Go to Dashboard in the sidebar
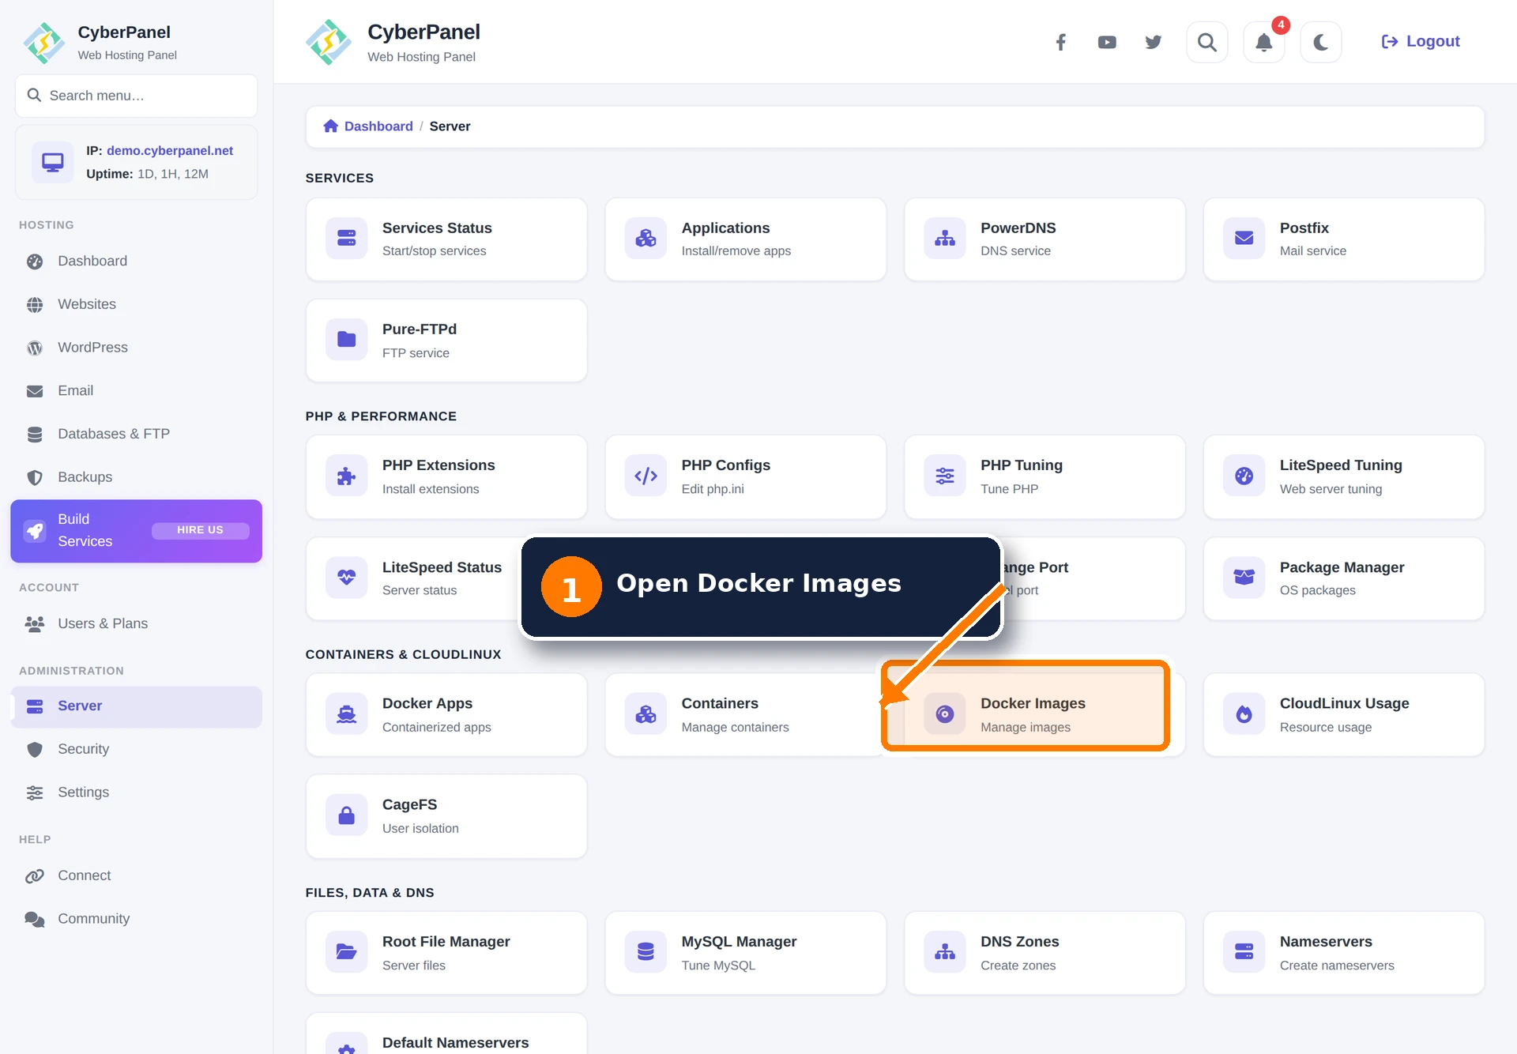The width and height of the screenshot is (1517, 1054). [136, 262]
